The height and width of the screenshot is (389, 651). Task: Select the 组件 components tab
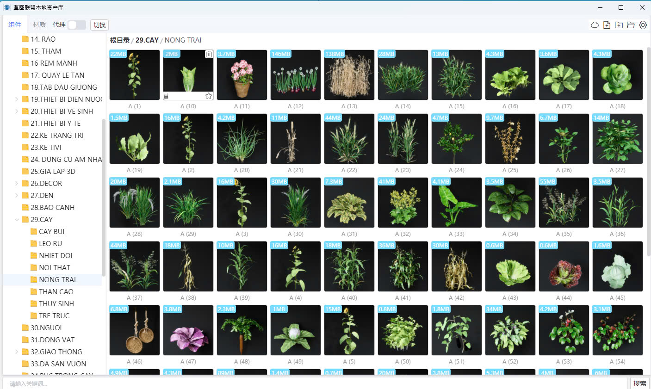pos(15,25)
